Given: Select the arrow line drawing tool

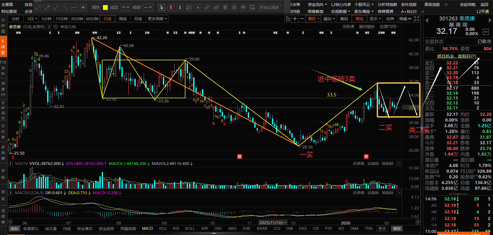Looking at the screenshot, I should [47, 7].
